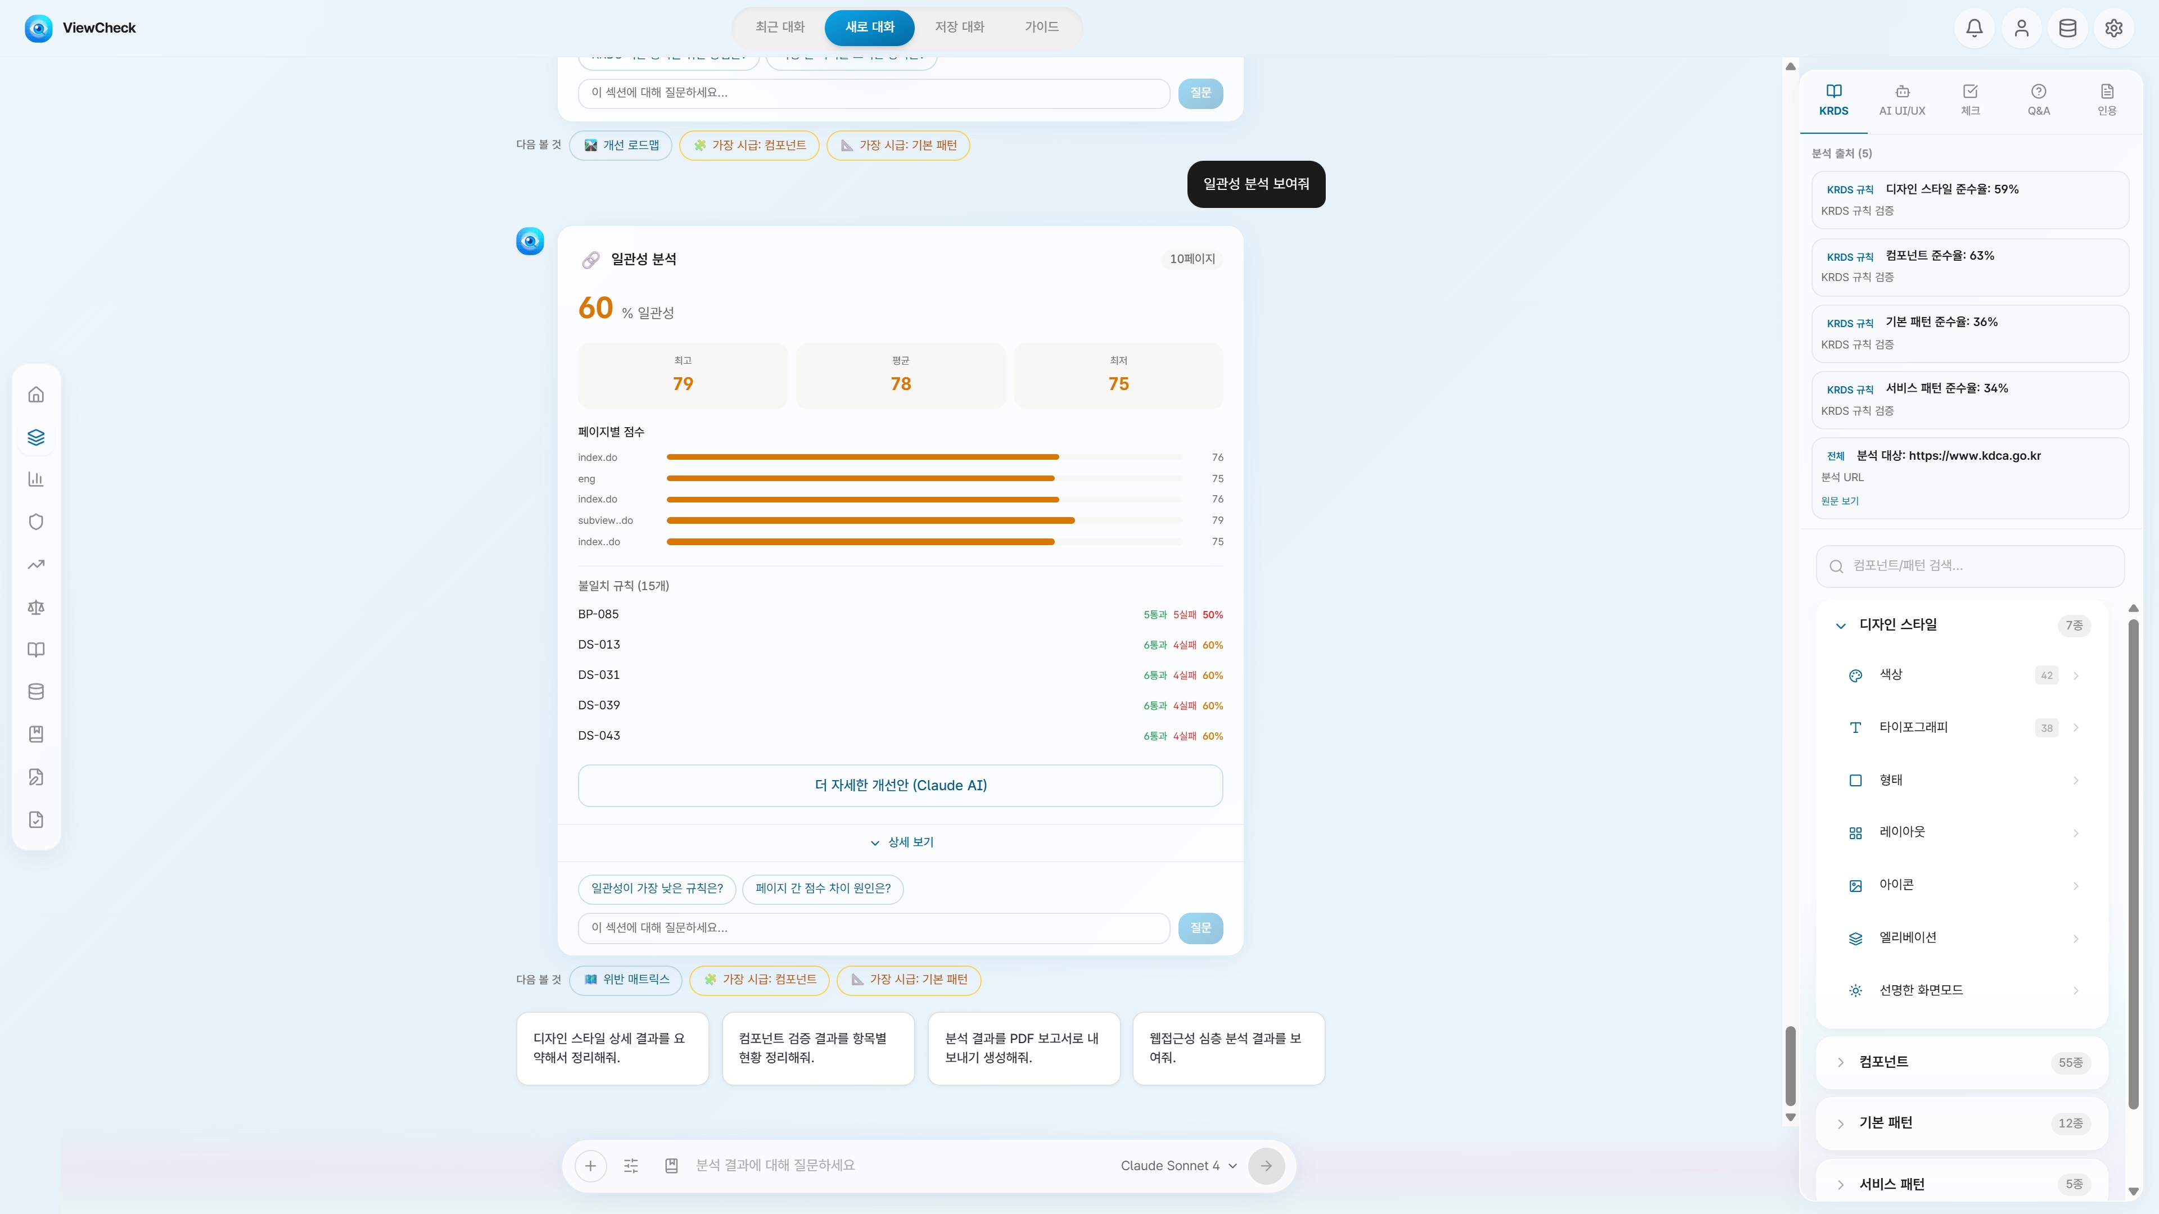
Task: Click the 질문 button in 일관성 분석 card
Action: click(1200, 928)
